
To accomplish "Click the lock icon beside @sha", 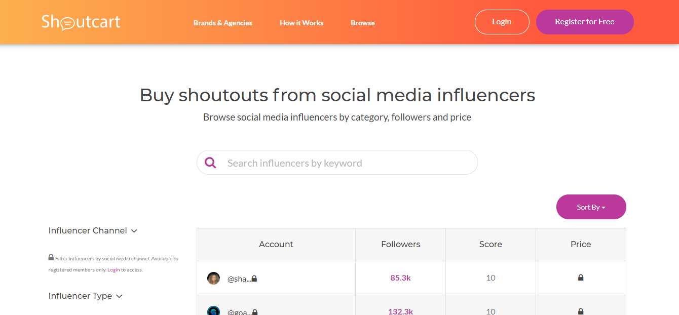I will [x=254, y=279].
